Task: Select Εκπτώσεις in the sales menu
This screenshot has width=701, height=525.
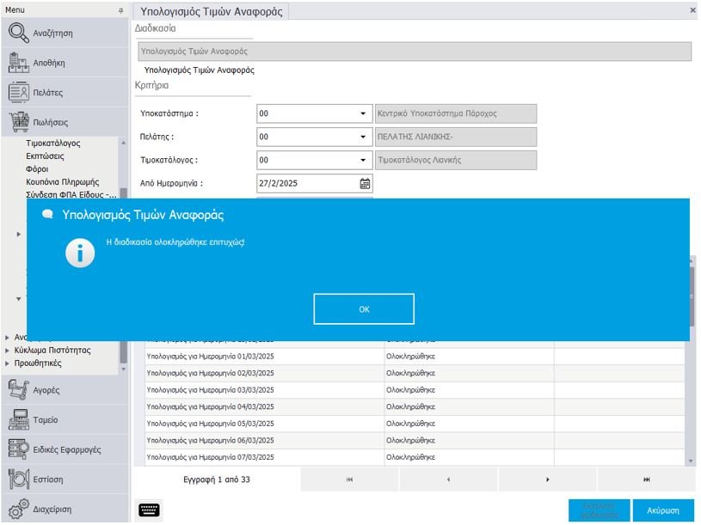Action: 45,156
